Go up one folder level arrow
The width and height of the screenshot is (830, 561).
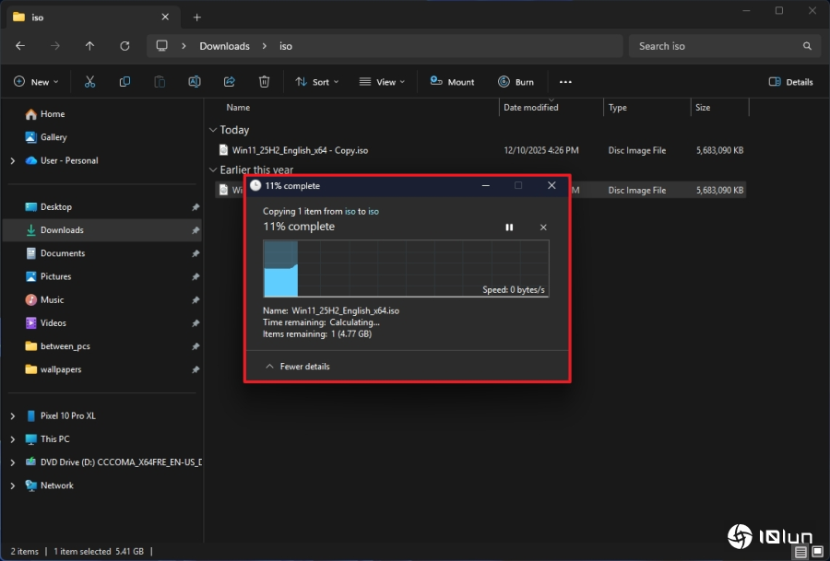point(89,46)
